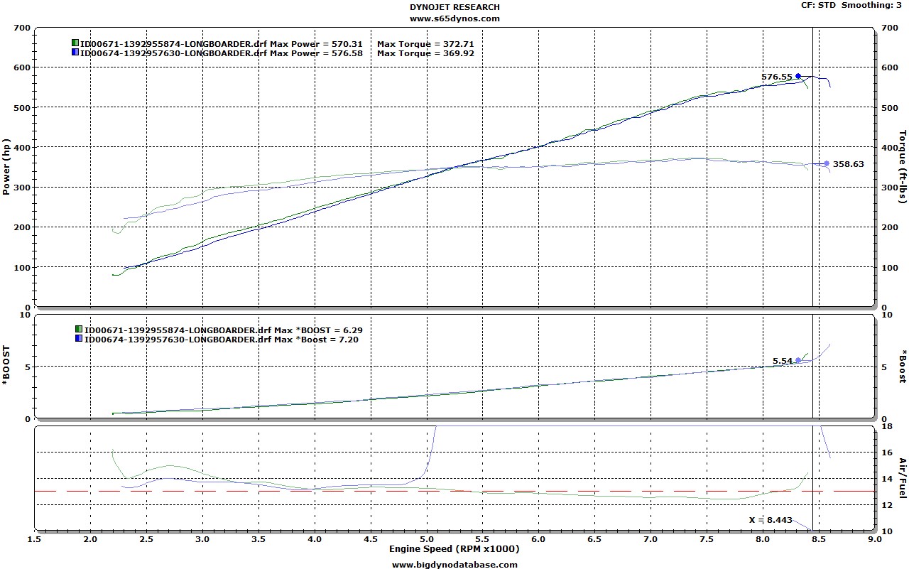Click the torque marker dot at 358.63
Viewport: 909px width, 569px height.
pos(827,164)
